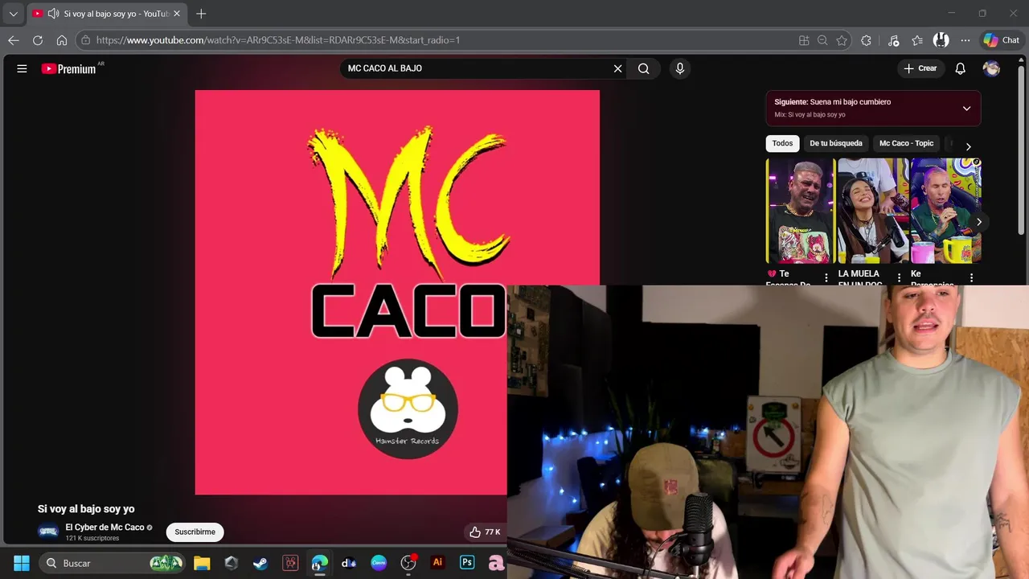The height and width of the screenshot is (579, 1029).
Task: Open the Crear button
Action: tap(920, 68)
